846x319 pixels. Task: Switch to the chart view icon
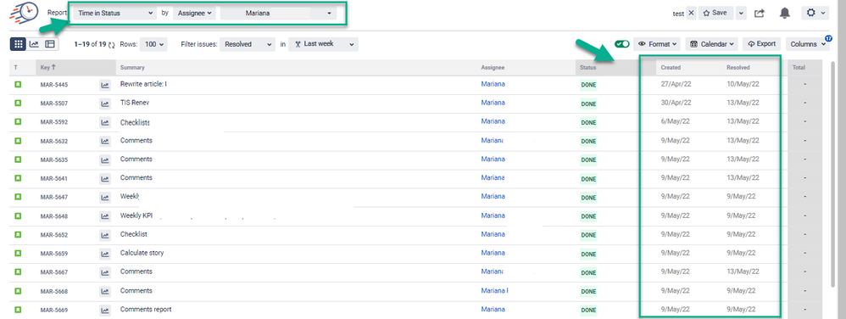pyautogui.click(x=34, y=44)
